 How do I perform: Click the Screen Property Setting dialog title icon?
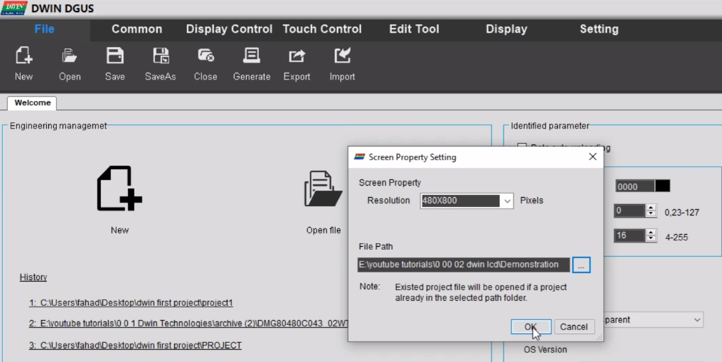point(360,157)
